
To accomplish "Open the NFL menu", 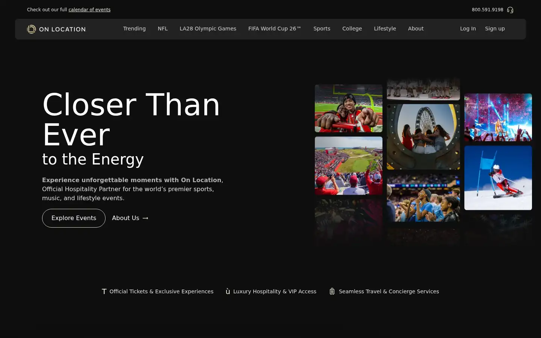I will point(163,29).
